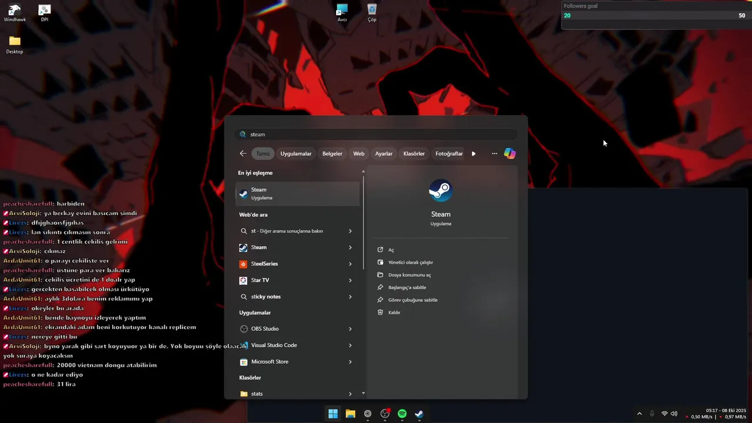Select the Tümü filter tab
The width and height of the screenshot is (752, 423).
[263, 153]
